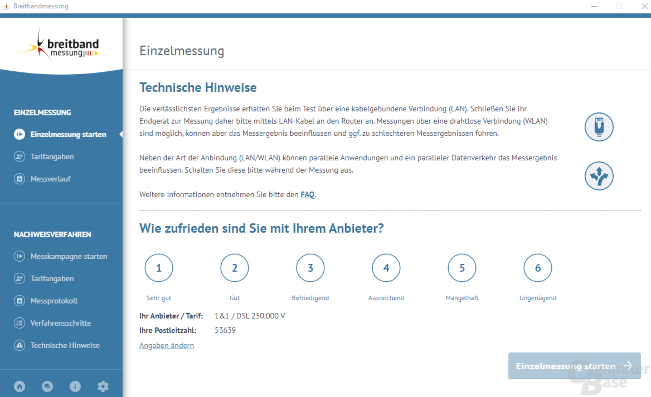Image resolution: width=651 pixels, height=397 pixels.
Task: Open Messkampagne starten in the sidebar
Action: coord(69,256)
